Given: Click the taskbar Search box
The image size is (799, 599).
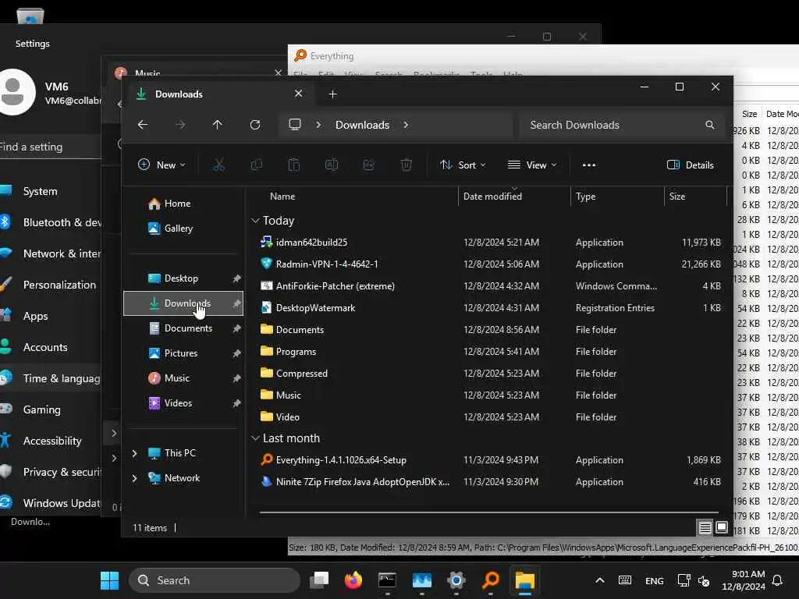Looking at the screenshot, I should pyautogui.click(x=215, y=580).
